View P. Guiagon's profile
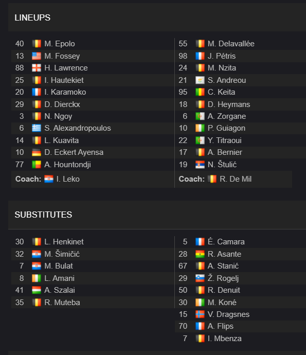The image size is (306, 355). pyautogui.click(x=226, y=128)
